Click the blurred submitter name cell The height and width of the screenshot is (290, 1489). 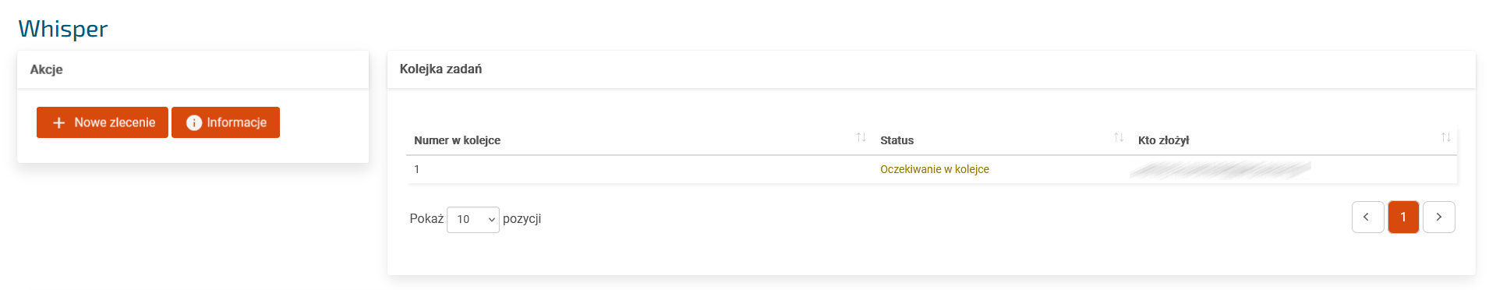coord(1220,169)
